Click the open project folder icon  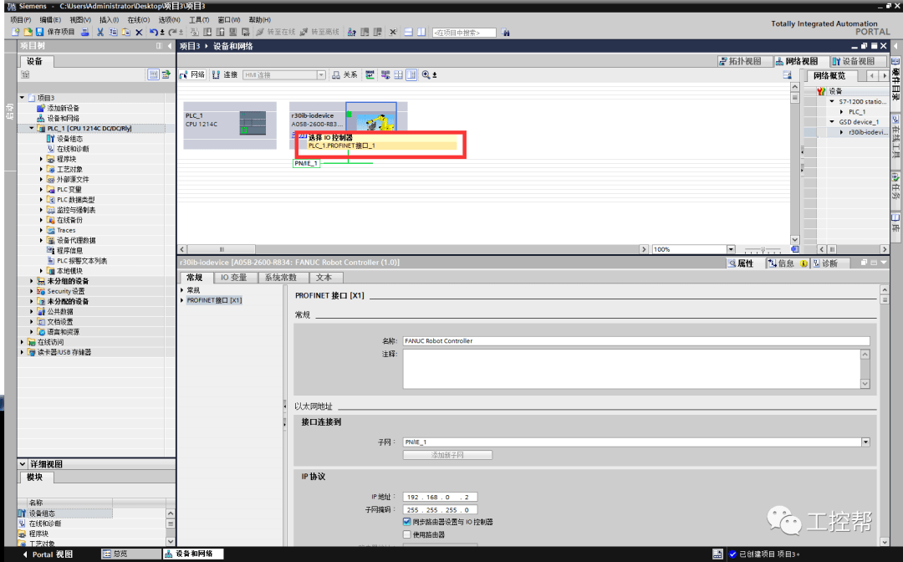(27, 33)
